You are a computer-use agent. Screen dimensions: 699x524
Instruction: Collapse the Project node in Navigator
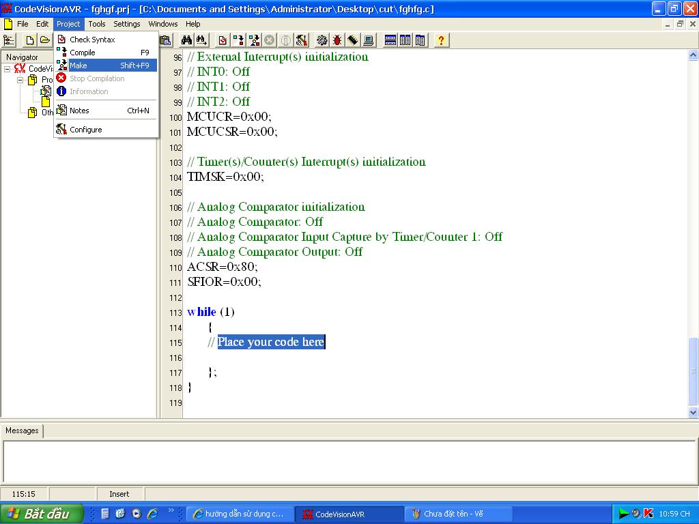click(x=20, y=80)
